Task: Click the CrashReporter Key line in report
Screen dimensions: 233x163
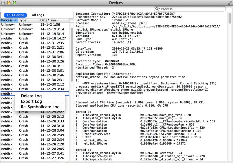Action: (129, 17)
